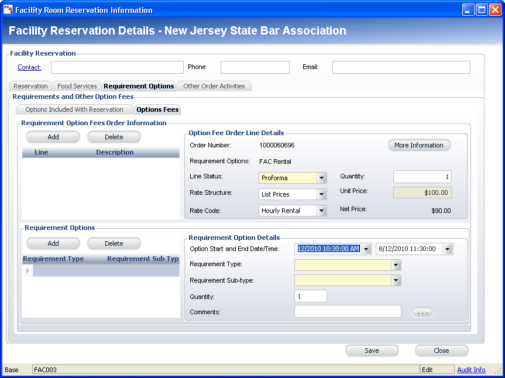
Task: Click the Requirement Type column header
Action: 53,259
